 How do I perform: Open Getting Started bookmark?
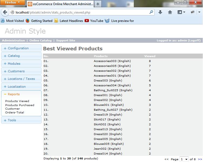pyautogui.click(x=39, y=21)
